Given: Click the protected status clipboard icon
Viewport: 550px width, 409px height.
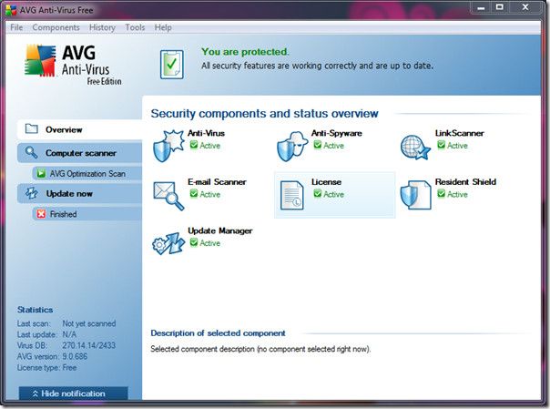Looking at the screenshot, I should pyautogui.click(x=172, y=64).
